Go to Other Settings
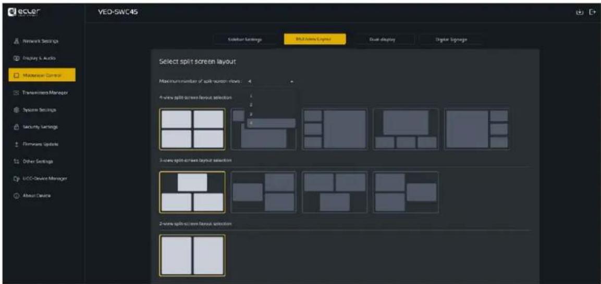This screenshot has width=601, height=284. [42, 162]
